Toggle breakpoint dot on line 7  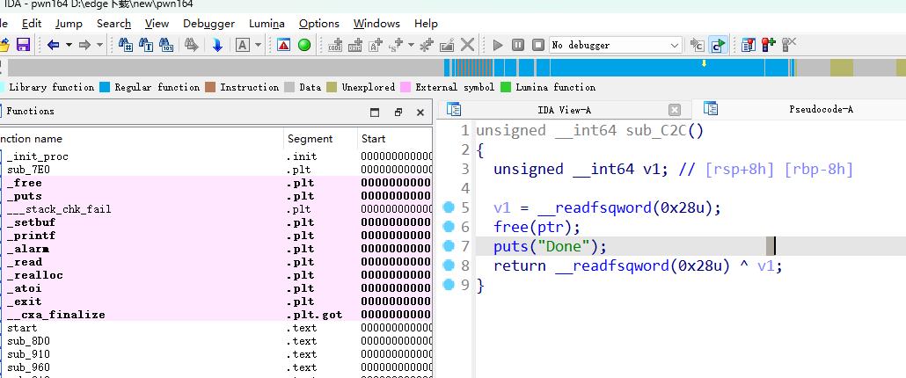point(449,246)
